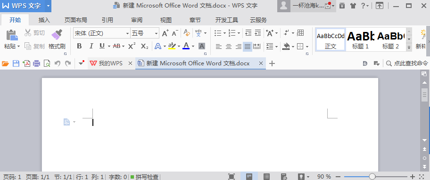Toggle strikethrough AB formatting
430x180 pixels.
click(117, 46)
